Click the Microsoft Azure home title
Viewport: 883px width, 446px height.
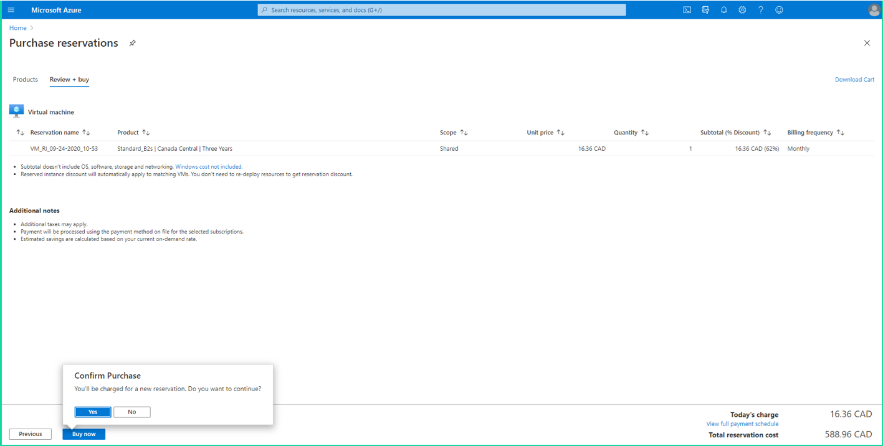56,10
